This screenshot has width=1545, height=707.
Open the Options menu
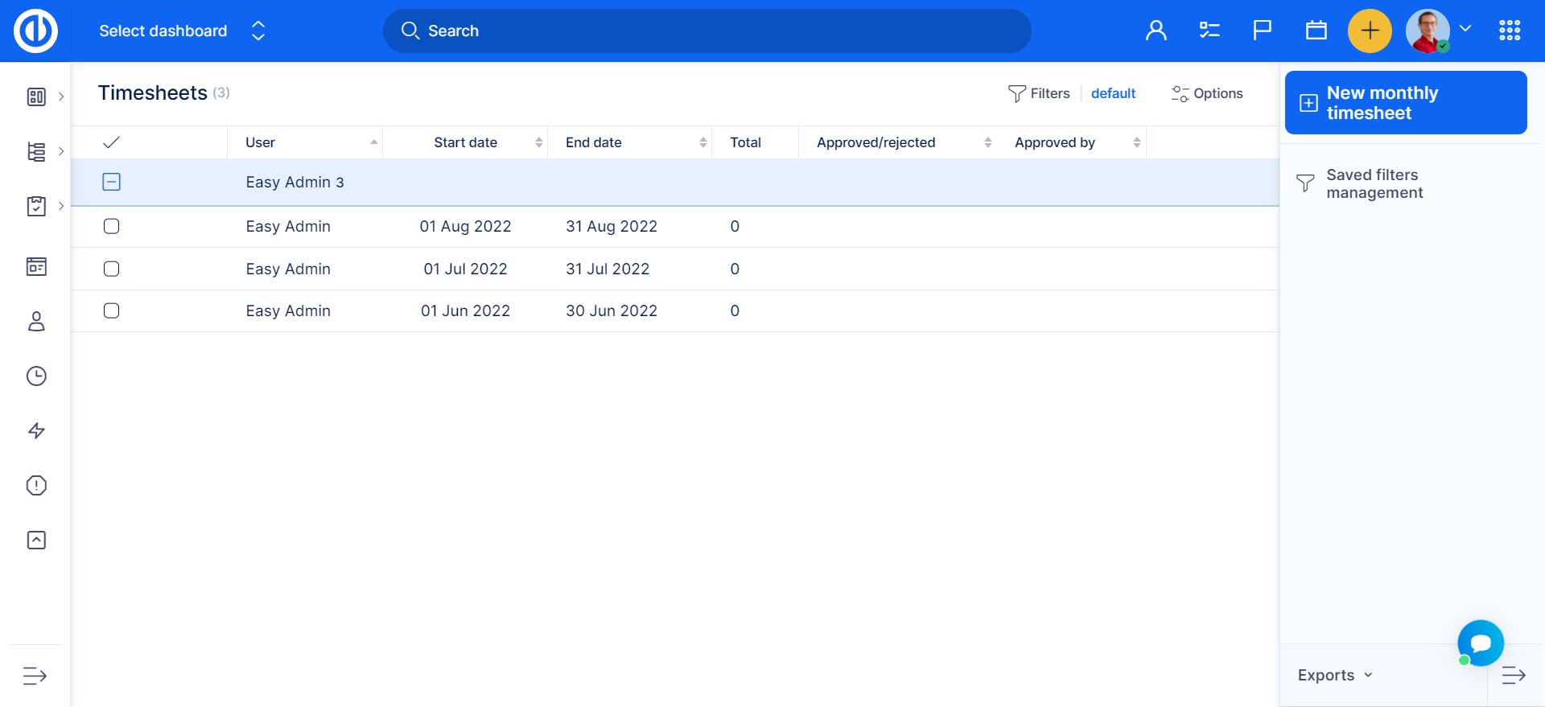point(1207,93)
